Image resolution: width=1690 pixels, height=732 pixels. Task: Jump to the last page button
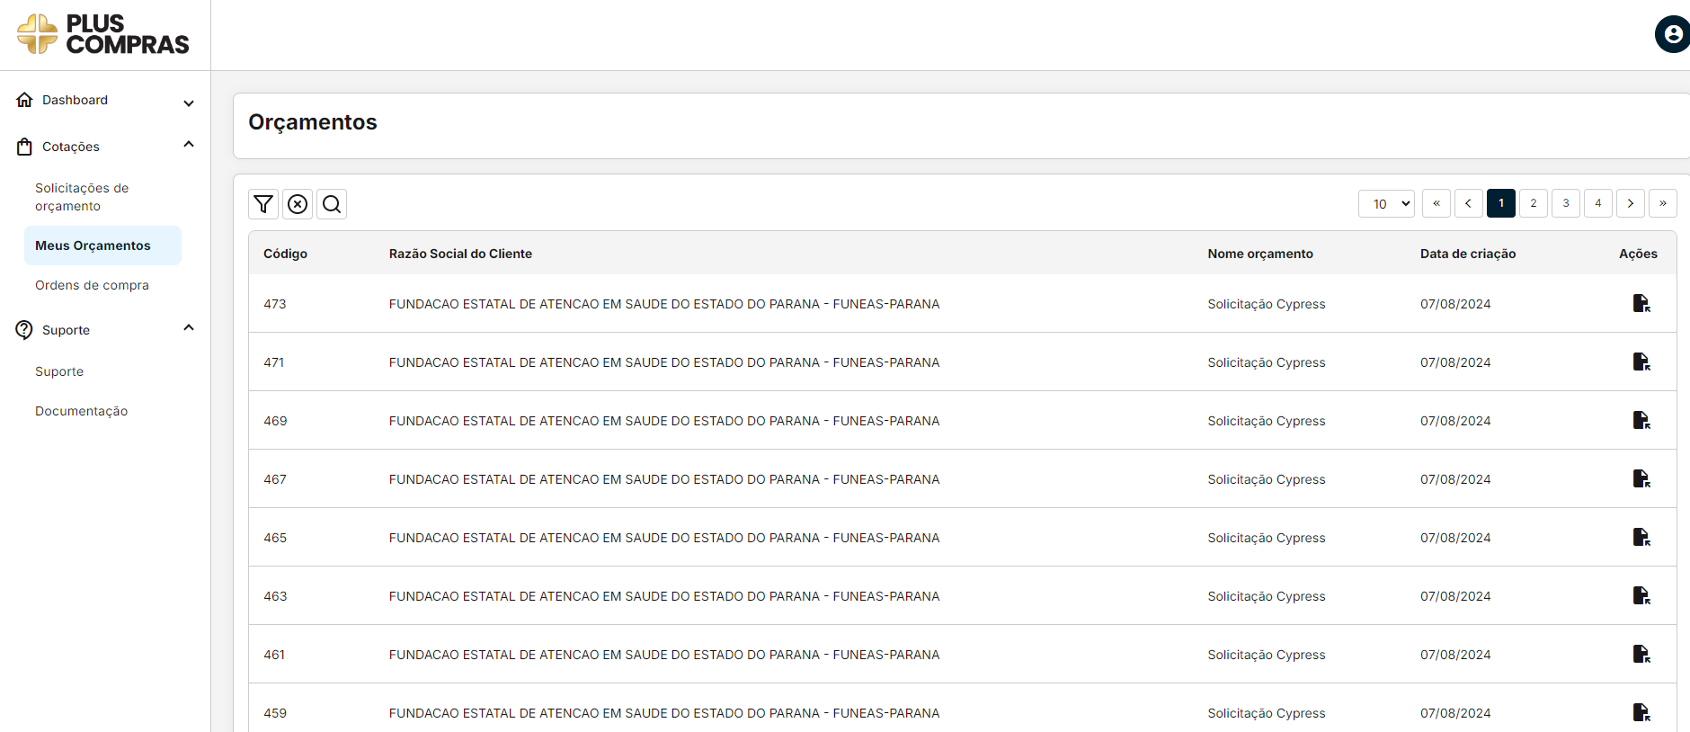point(1663,203)
